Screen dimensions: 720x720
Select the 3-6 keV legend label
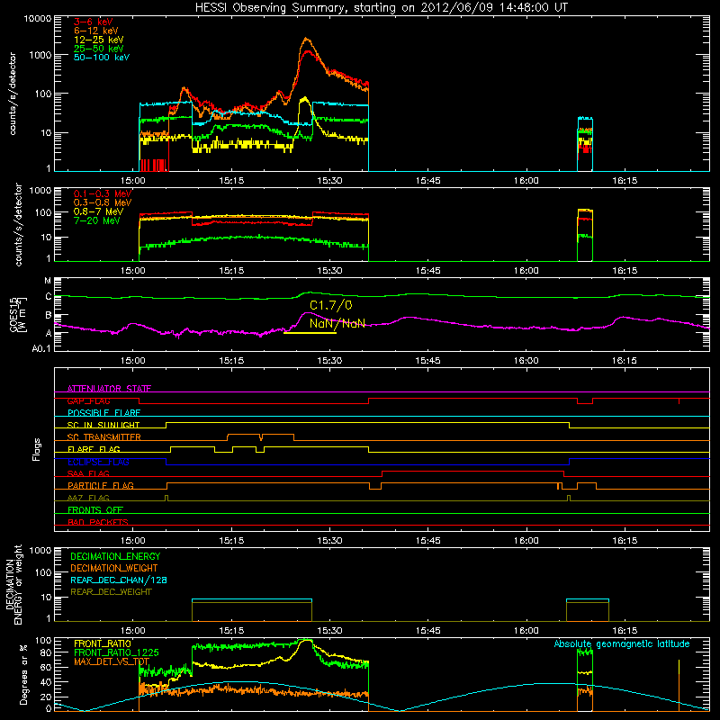click(93, 22)
